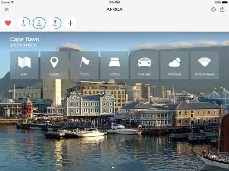Screen dimensions: 229x171
Task: Tap Wi-Fi icon in status bar
Action: [x=12, y=2]
